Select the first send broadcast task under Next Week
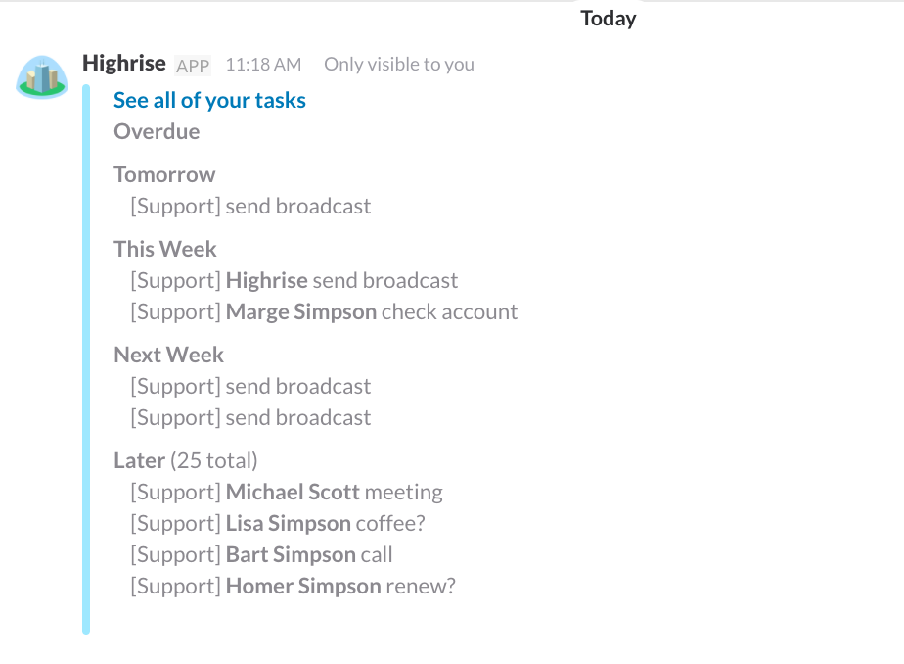The width and height of the screenshot is (904, 664). coord(249,385)
